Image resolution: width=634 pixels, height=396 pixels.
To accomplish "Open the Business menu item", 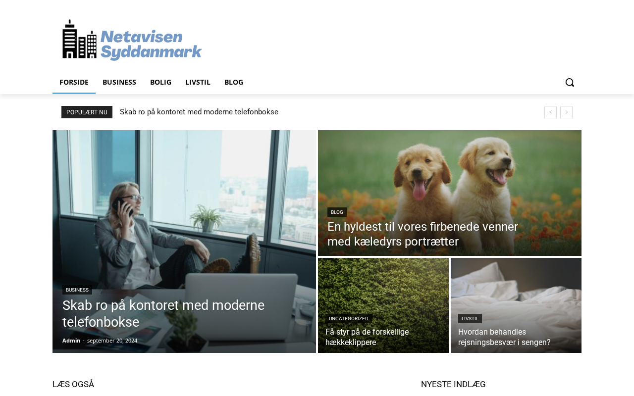I will (x=119, y=82).
